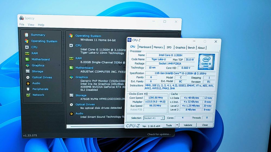The image size is (271, 152).
Task: Click the RAM icon in summary pane
Action: point(71,58)
